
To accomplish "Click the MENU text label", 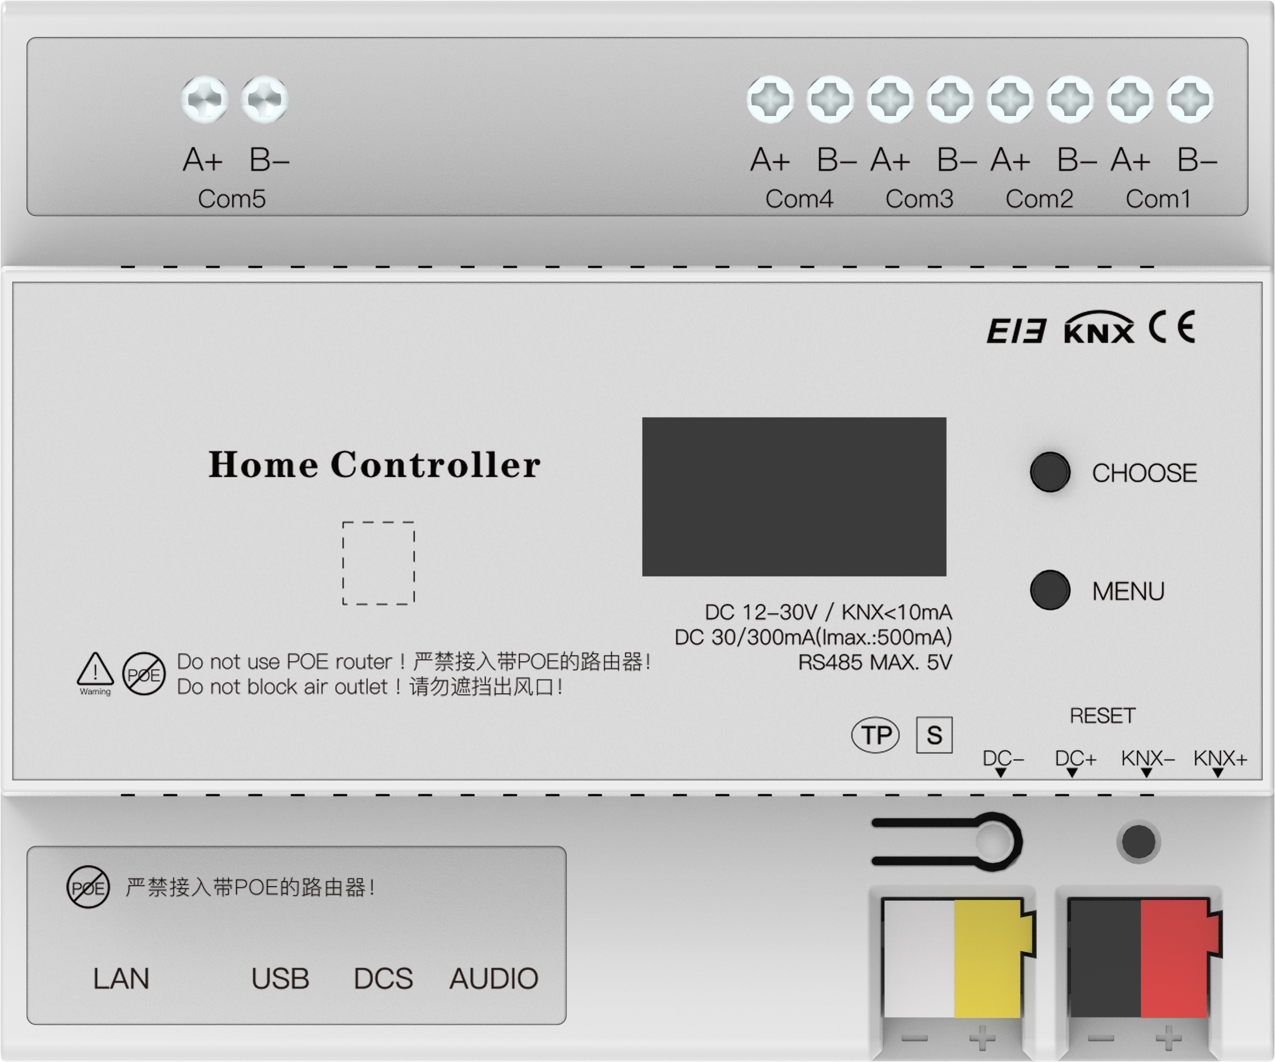I will pyautogui.click(x=1128, y=591).
